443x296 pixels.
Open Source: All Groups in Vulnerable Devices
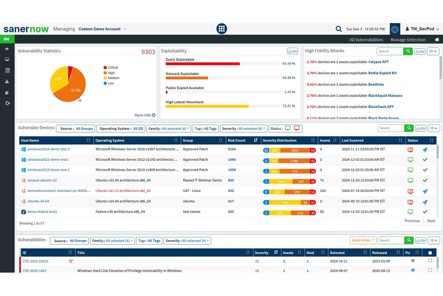coord(76,129)
